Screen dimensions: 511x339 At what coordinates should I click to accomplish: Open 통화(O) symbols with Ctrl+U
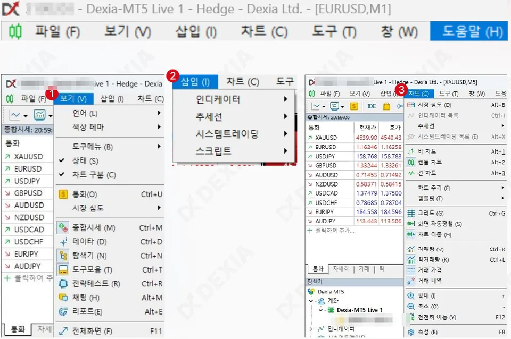(x=110, y=194)
